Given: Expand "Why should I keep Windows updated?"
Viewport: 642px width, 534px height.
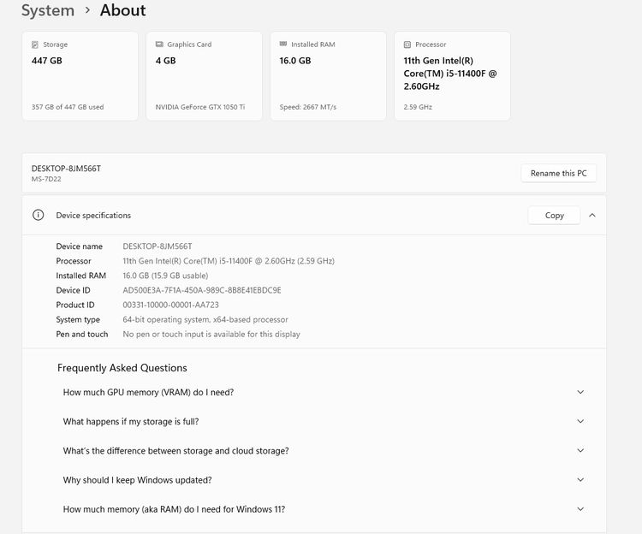Looking at the screenshot, I should [580, 480].
